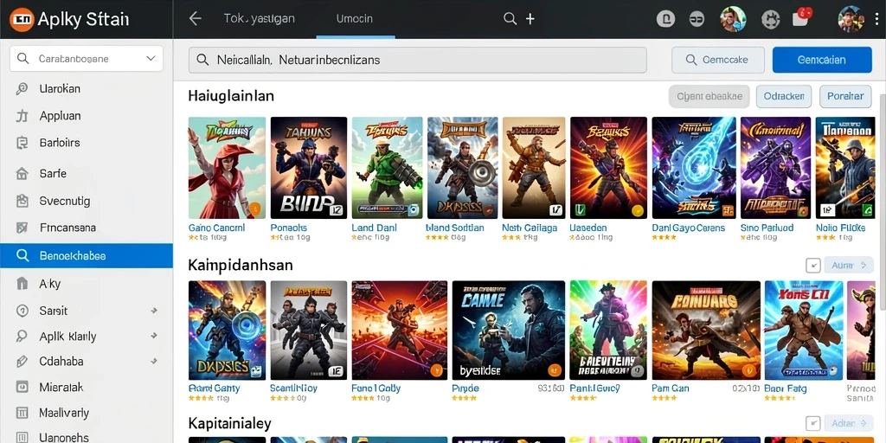Viewport: 886px width, 443px height.
Task: Click the Appluan sidebar icon
Action: (x=22, y=116)
